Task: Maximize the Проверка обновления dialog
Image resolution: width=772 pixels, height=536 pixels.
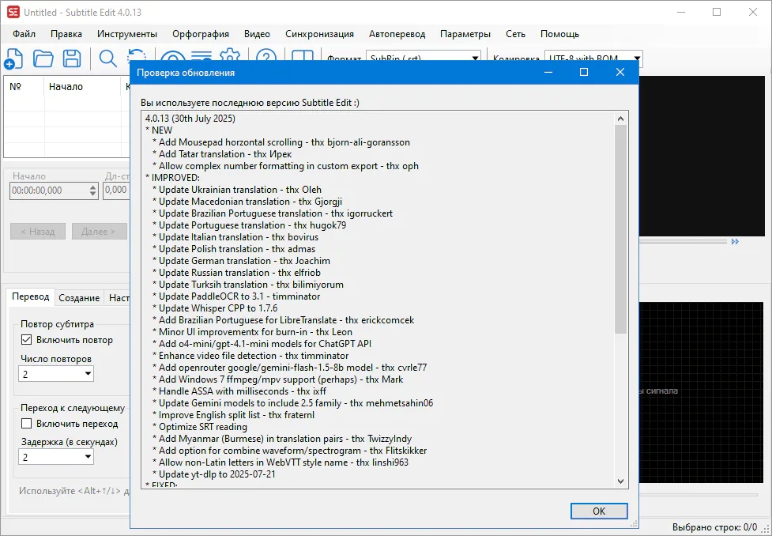Action: (x=584, y=72)
